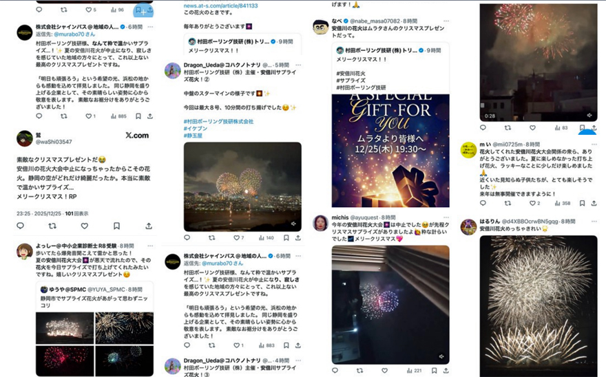606x377 pixels.
Task: Reply to the 鷲 @waShi03547 post
Action: point(21,226)
